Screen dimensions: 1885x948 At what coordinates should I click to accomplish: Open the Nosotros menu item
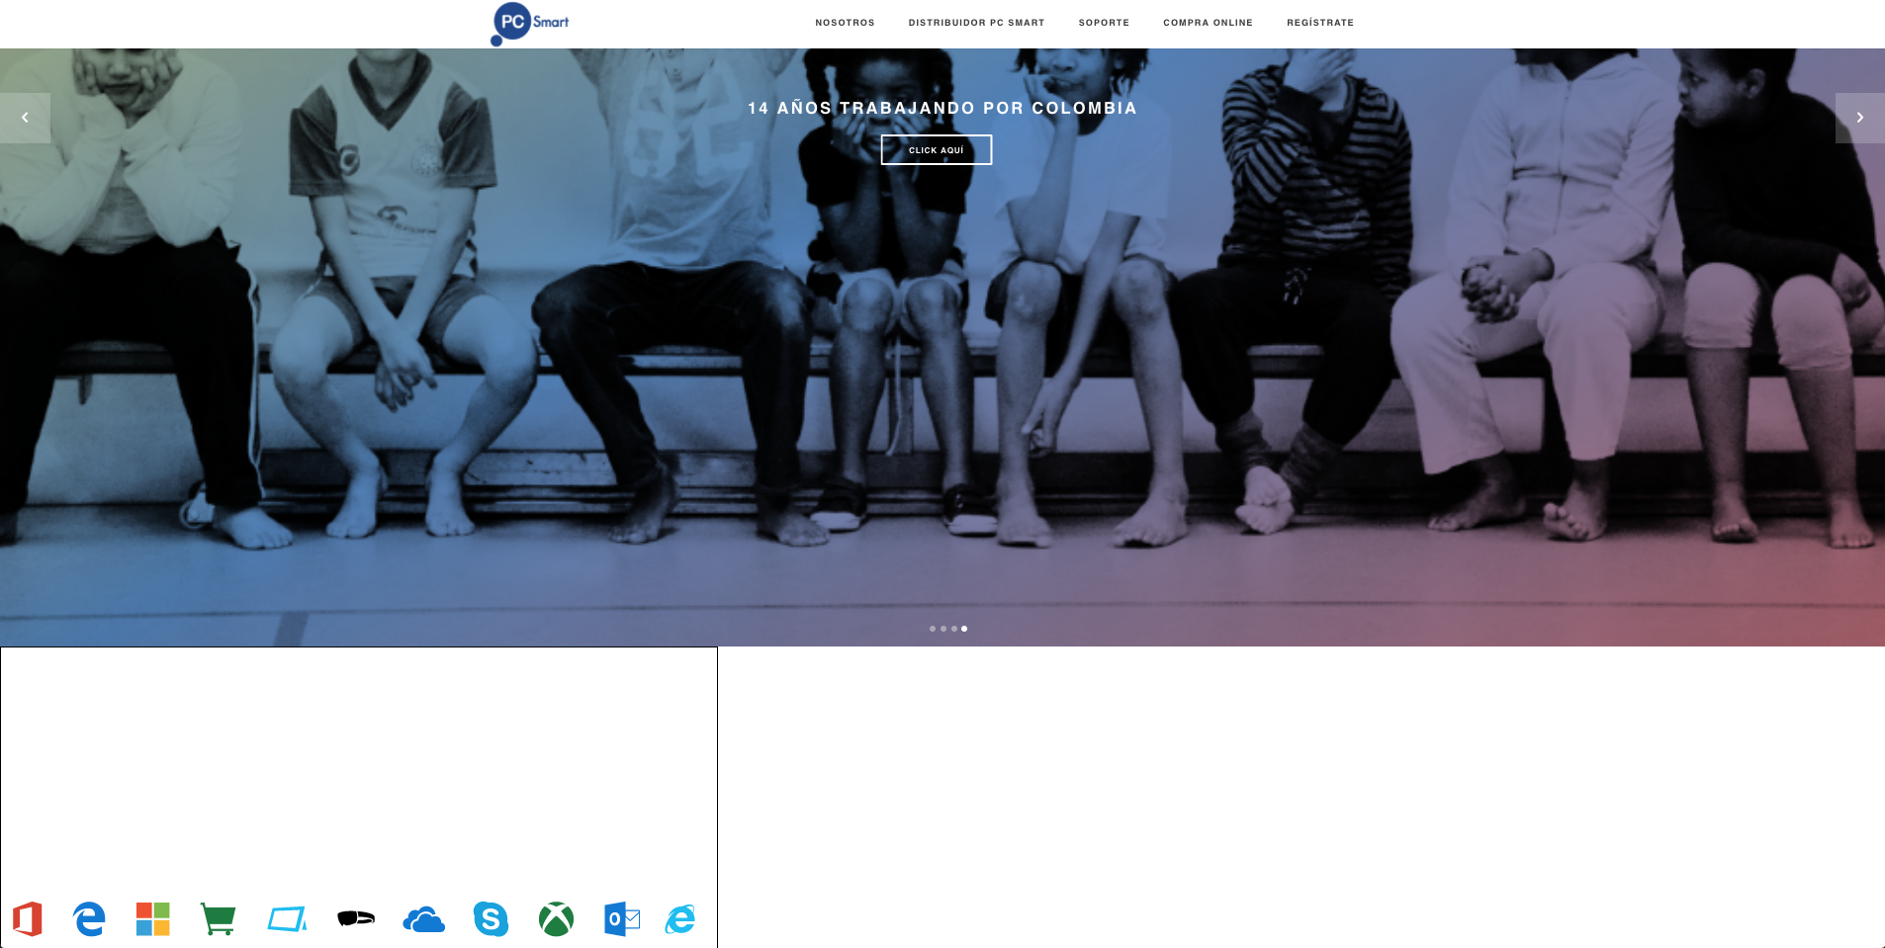[845, 23]
